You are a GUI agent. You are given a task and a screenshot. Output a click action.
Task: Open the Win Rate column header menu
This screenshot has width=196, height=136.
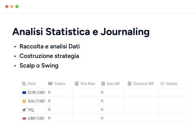[x=85, y=84]
